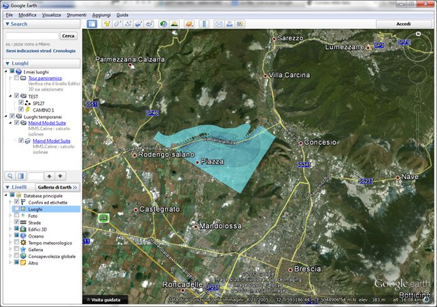437x307 pixels.
Task: Open Galleria di Earth button
Action: tap(57, 187)
